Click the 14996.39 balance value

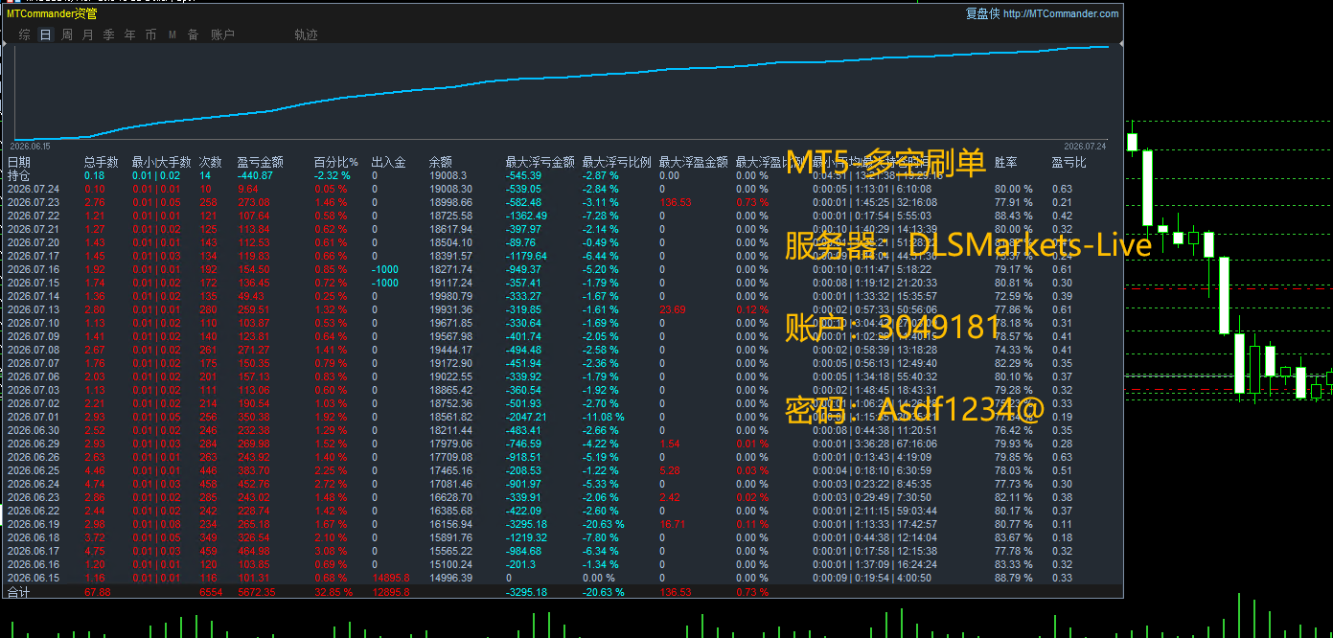[450, 578]
